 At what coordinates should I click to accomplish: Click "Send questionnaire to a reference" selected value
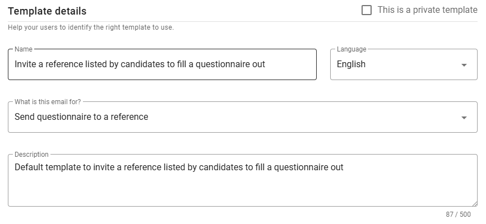point(81,117)
